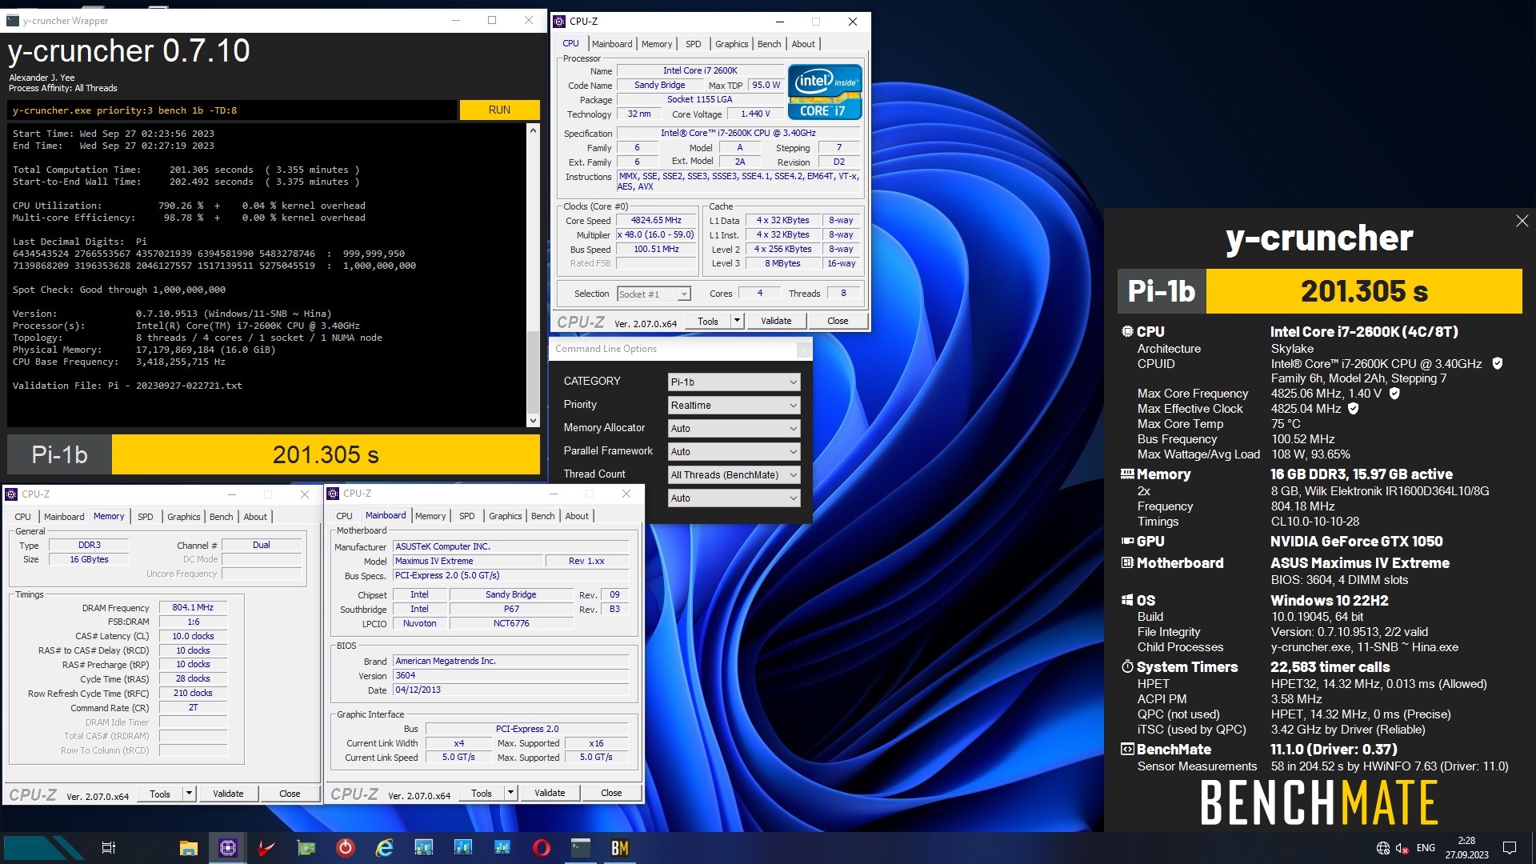
Task: Open the Socket #1 selection dropdown in CPU-Z
Action: pos(654,294)
